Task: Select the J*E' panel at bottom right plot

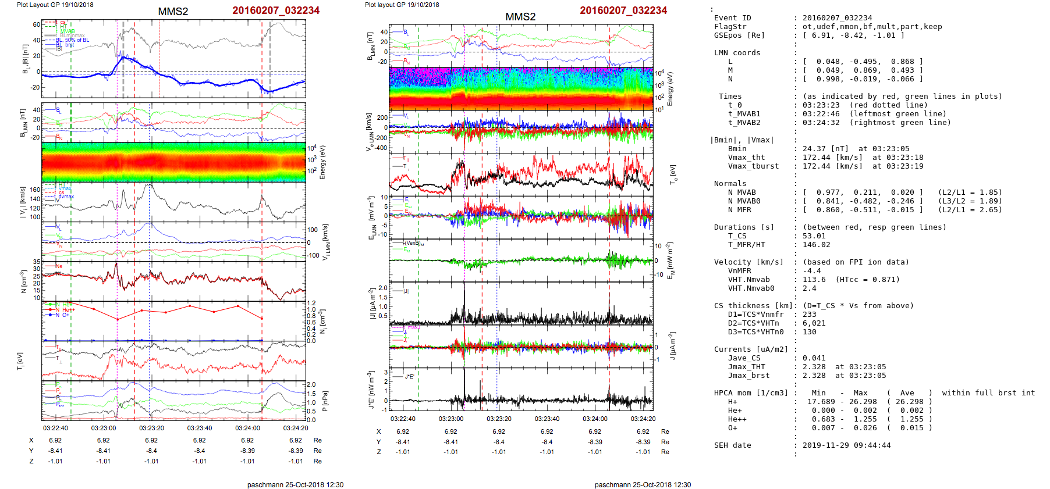Action: tap(521, 389)
